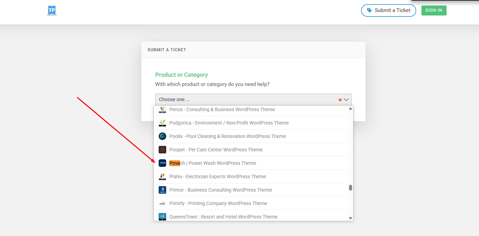The width and height of the screenshot is (479, 236).
Task: Click the Praha theme thumbnail icon
Action: tap(162, 176)
